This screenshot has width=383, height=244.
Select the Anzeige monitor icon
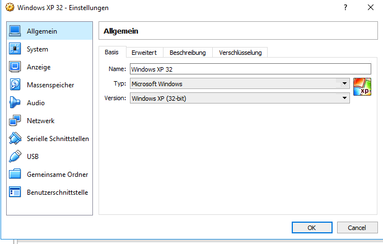click(x=15, y=67)
